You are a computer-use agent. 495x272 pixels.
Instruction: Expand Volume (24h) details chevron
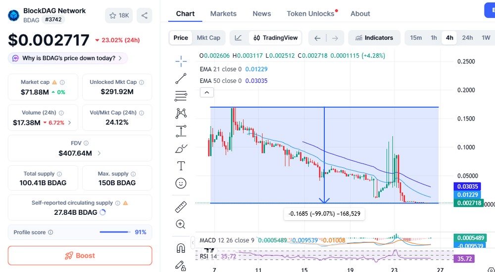click(x=69, y=123)
